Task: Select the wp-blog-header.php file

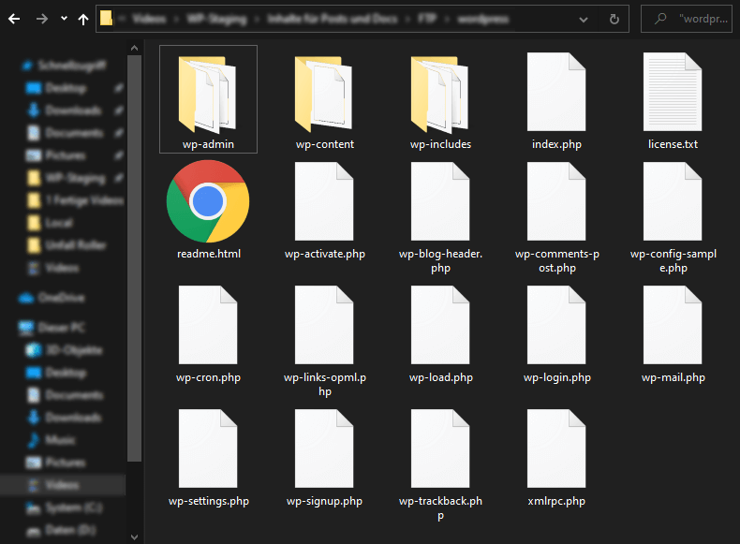Action: pos(440,217)
